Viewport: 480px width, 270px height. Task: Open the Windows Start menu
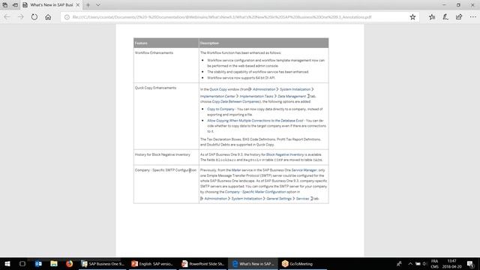[7, 263]
